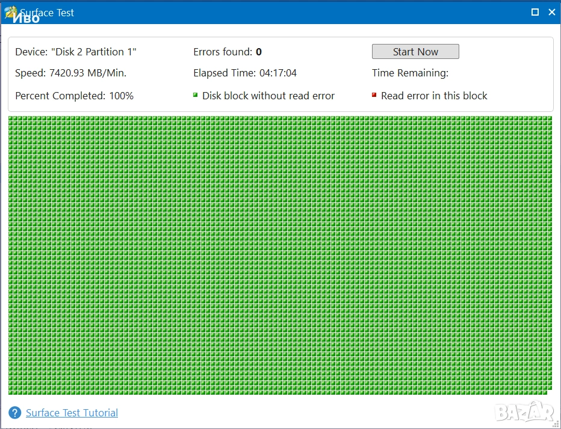Click the Surface Test app icon in title bar
The image size is (561, 429).
tap(11, 12)
